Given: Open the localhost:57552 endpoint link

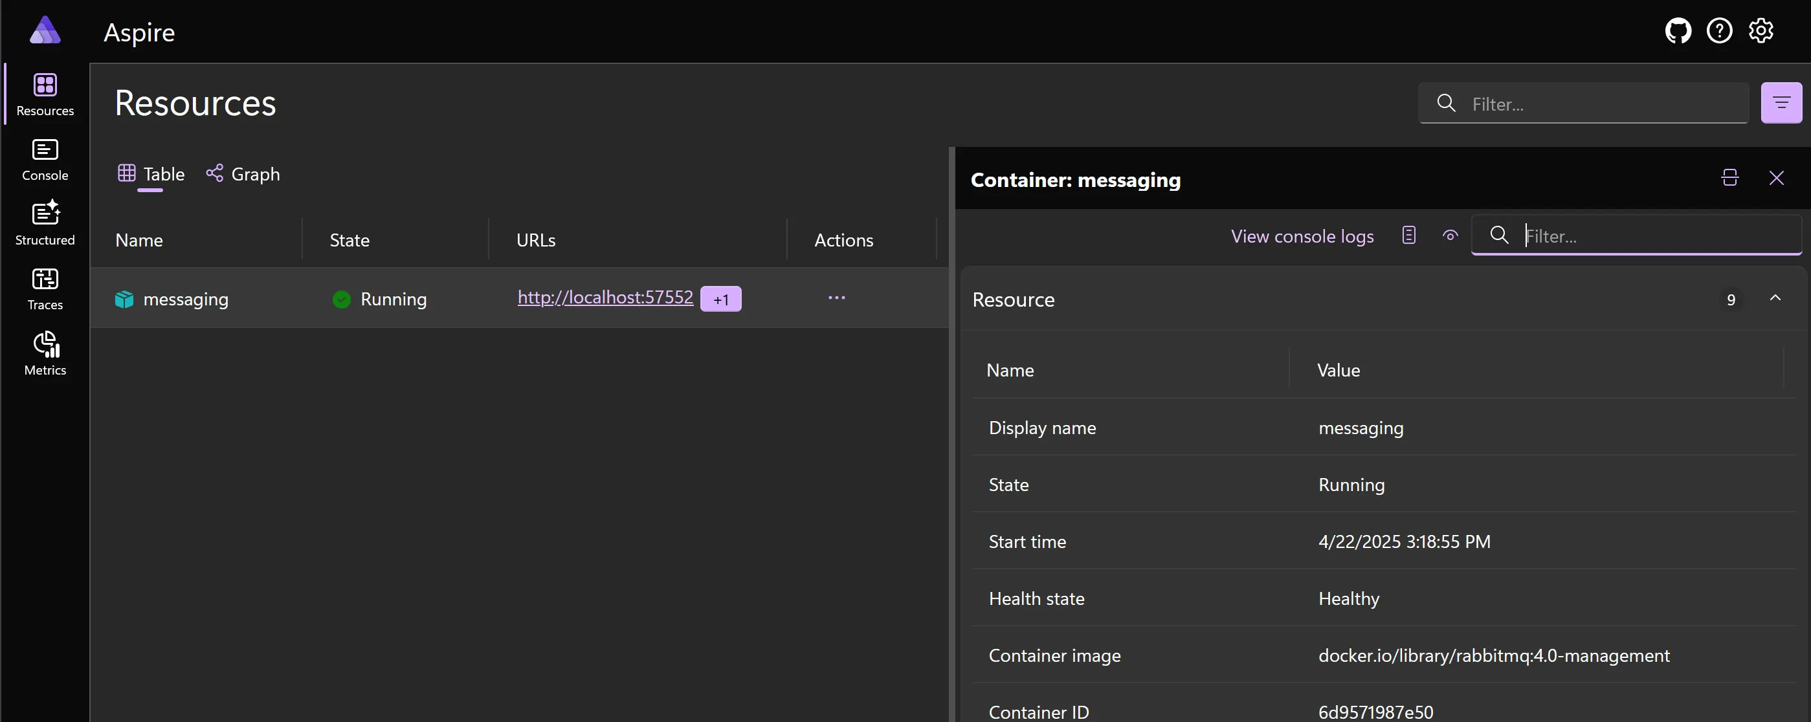Looking at the screenshot, I should click(605, 298).
